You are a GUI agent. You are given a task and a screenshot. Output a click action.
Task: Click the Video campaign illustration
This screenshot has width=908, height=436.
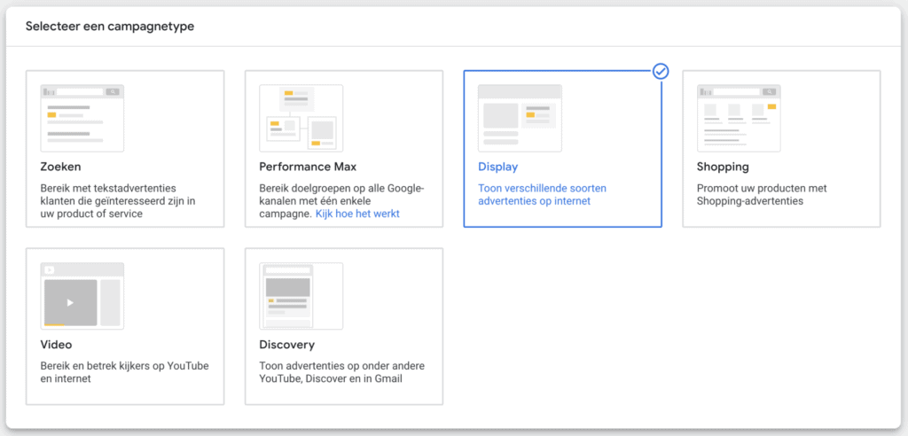(82, 296)
